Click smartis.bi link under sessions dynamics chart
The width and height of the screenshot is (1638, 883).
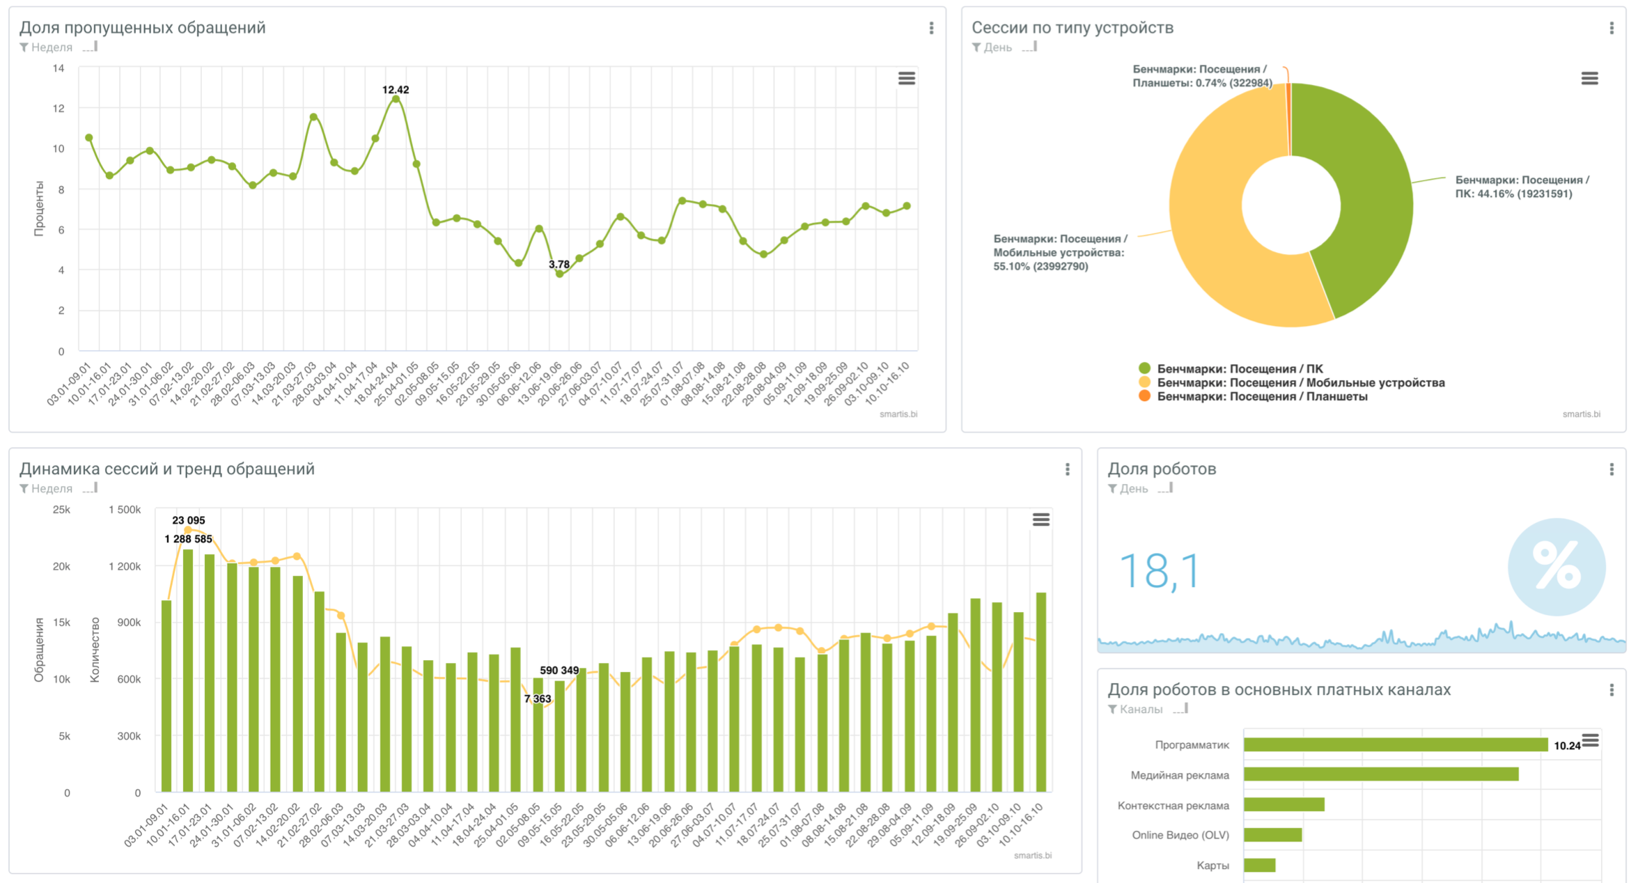point(1032,856)
